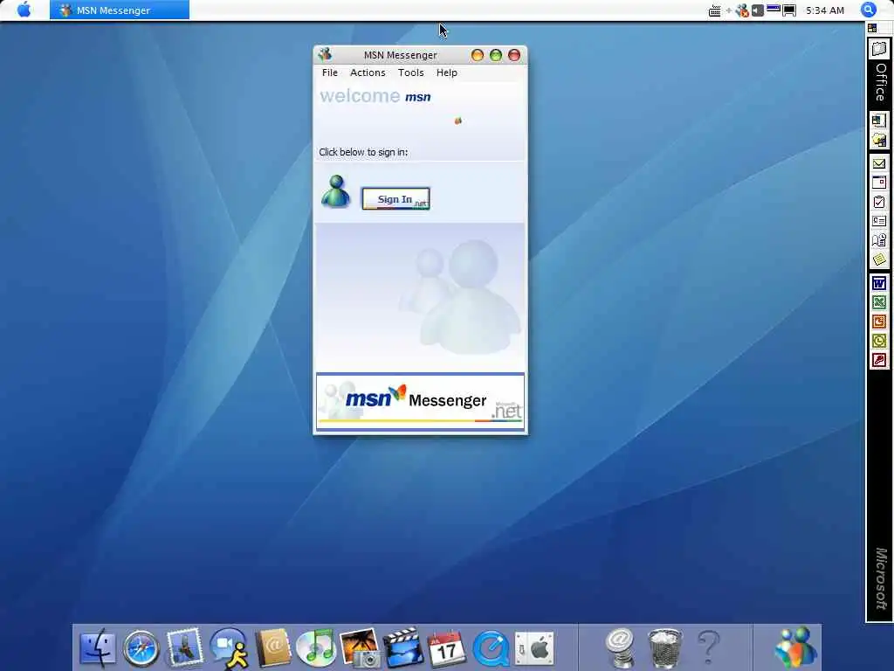Viewport: 894px width, 671px height.
Task: Open the File menu in MSN Messenger
Action: click(329, 73)
